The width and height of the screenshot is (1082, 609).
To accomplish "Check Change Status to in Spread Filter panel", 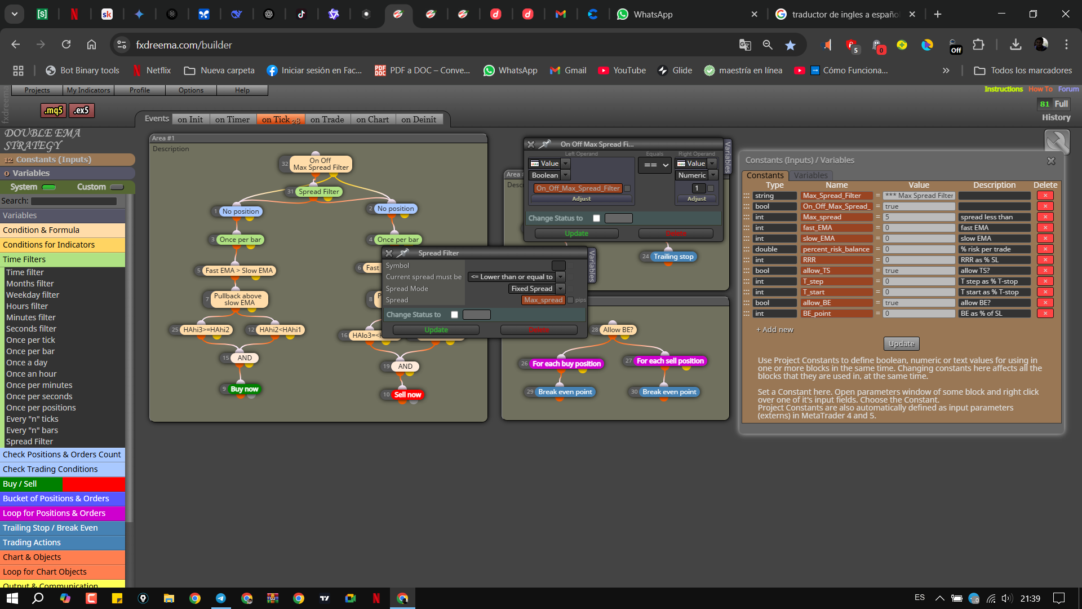I will (x=455, y=315).
